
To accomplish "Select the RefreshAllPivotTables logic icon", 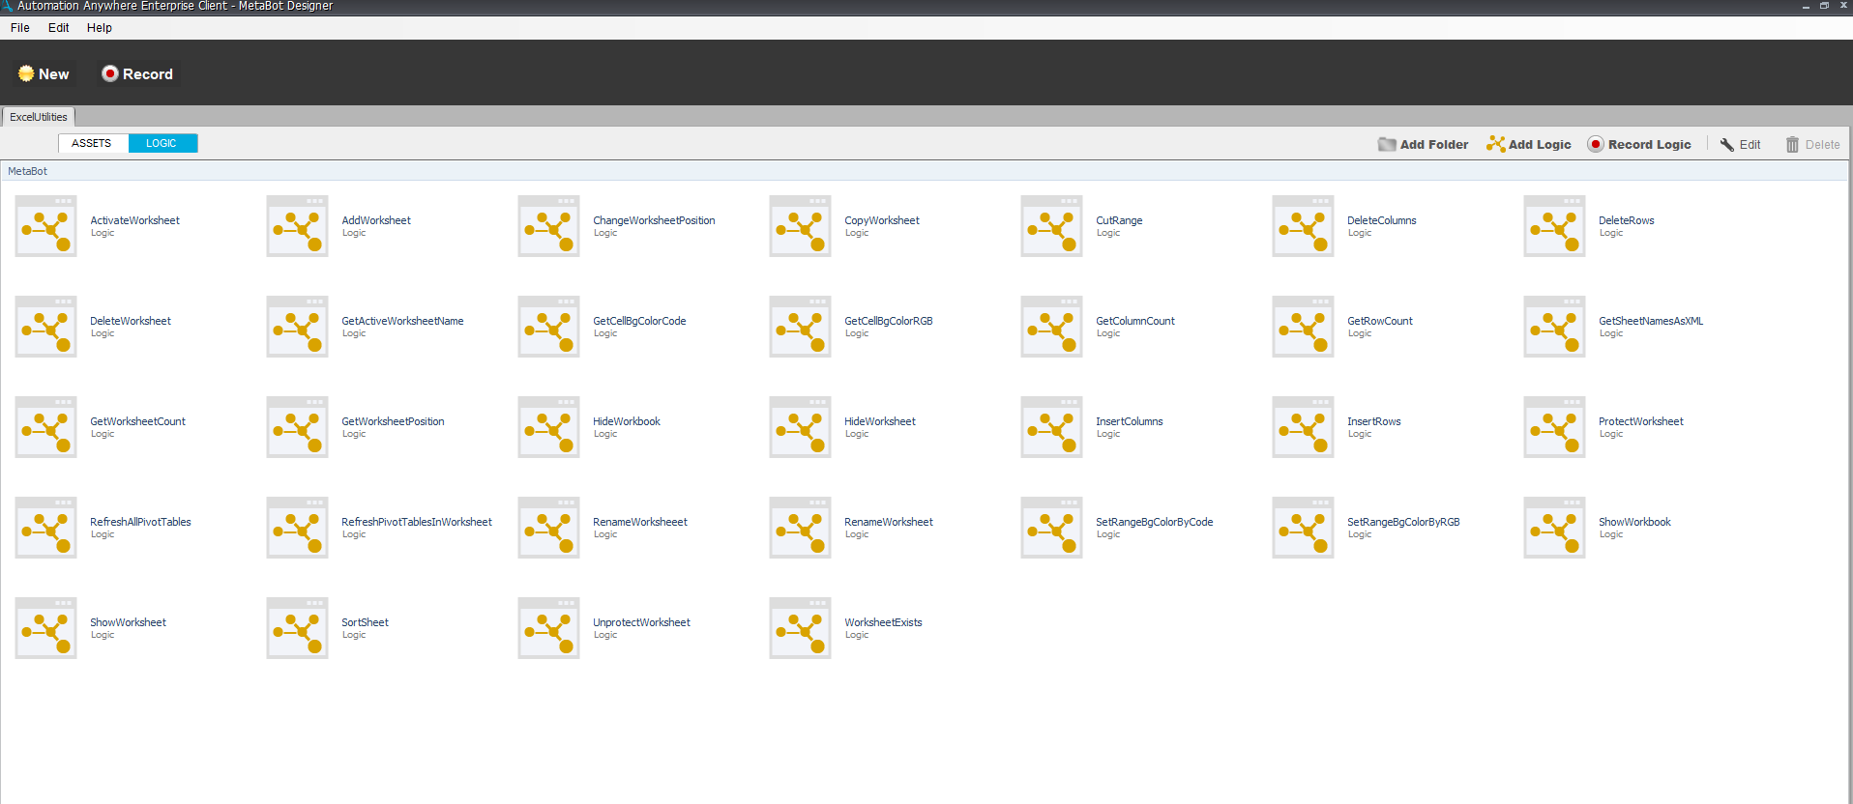I will pyautogui.click(x=46, y=528).
